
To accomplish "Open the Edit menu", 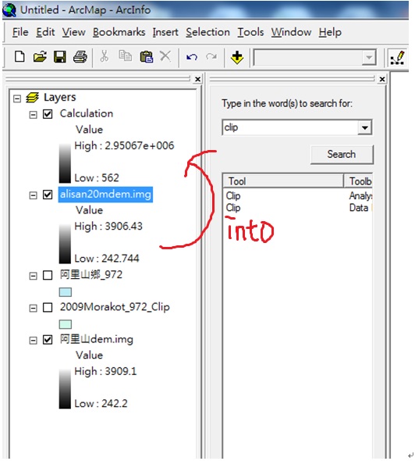I will tap(45, 32).
